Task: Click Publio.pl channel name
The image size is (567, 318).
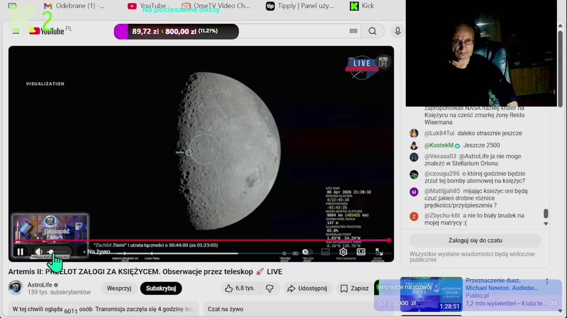Action: [x=477, y=295]
